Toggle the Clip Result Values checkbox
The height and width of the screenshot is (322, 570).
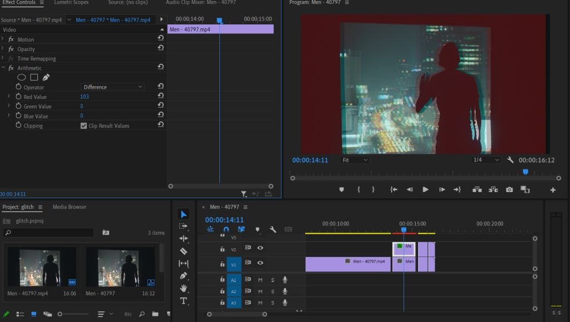tap(83, 126)
